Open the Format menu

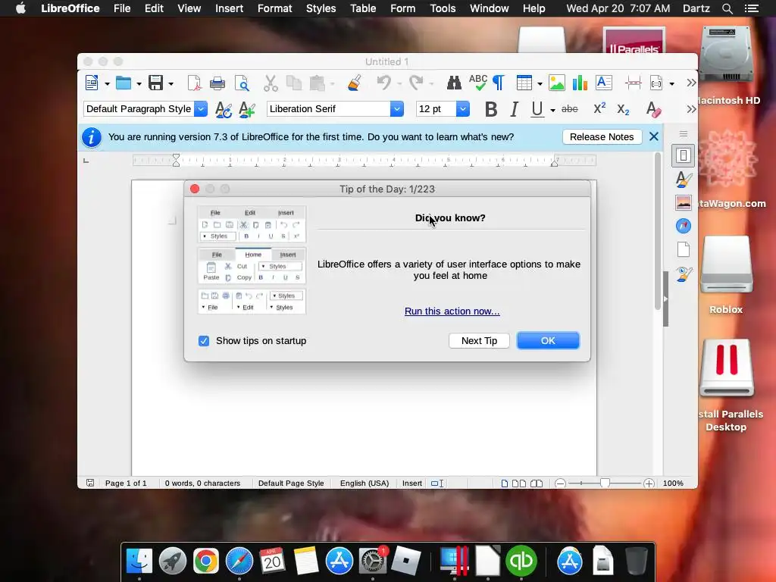(x=274, y=8)
